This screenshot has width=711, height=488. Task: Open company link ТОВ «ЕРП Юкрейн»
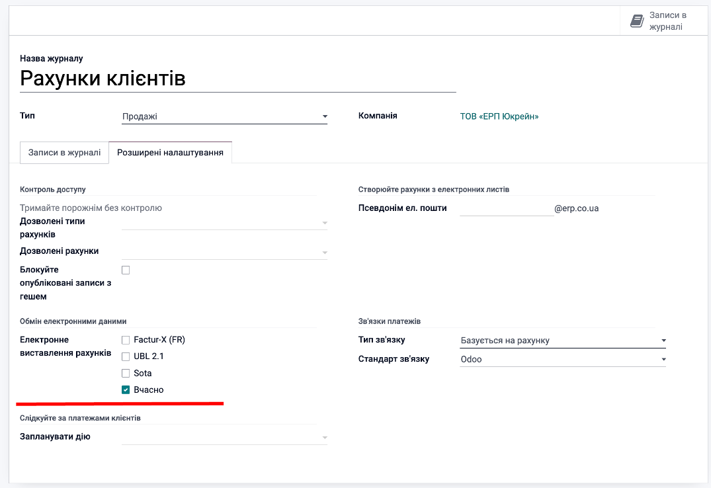point(499,116)
